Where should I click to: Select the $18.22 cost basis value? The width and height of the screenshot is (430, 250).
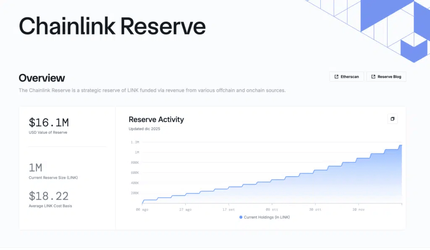point(49,196)
